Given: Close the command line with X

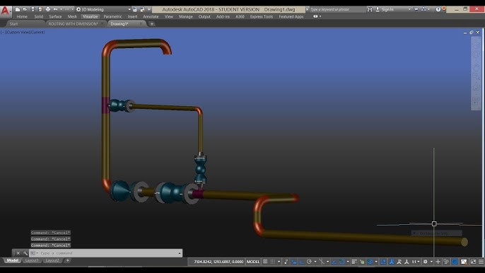Looking at the screenshot, I should [18, 253].
